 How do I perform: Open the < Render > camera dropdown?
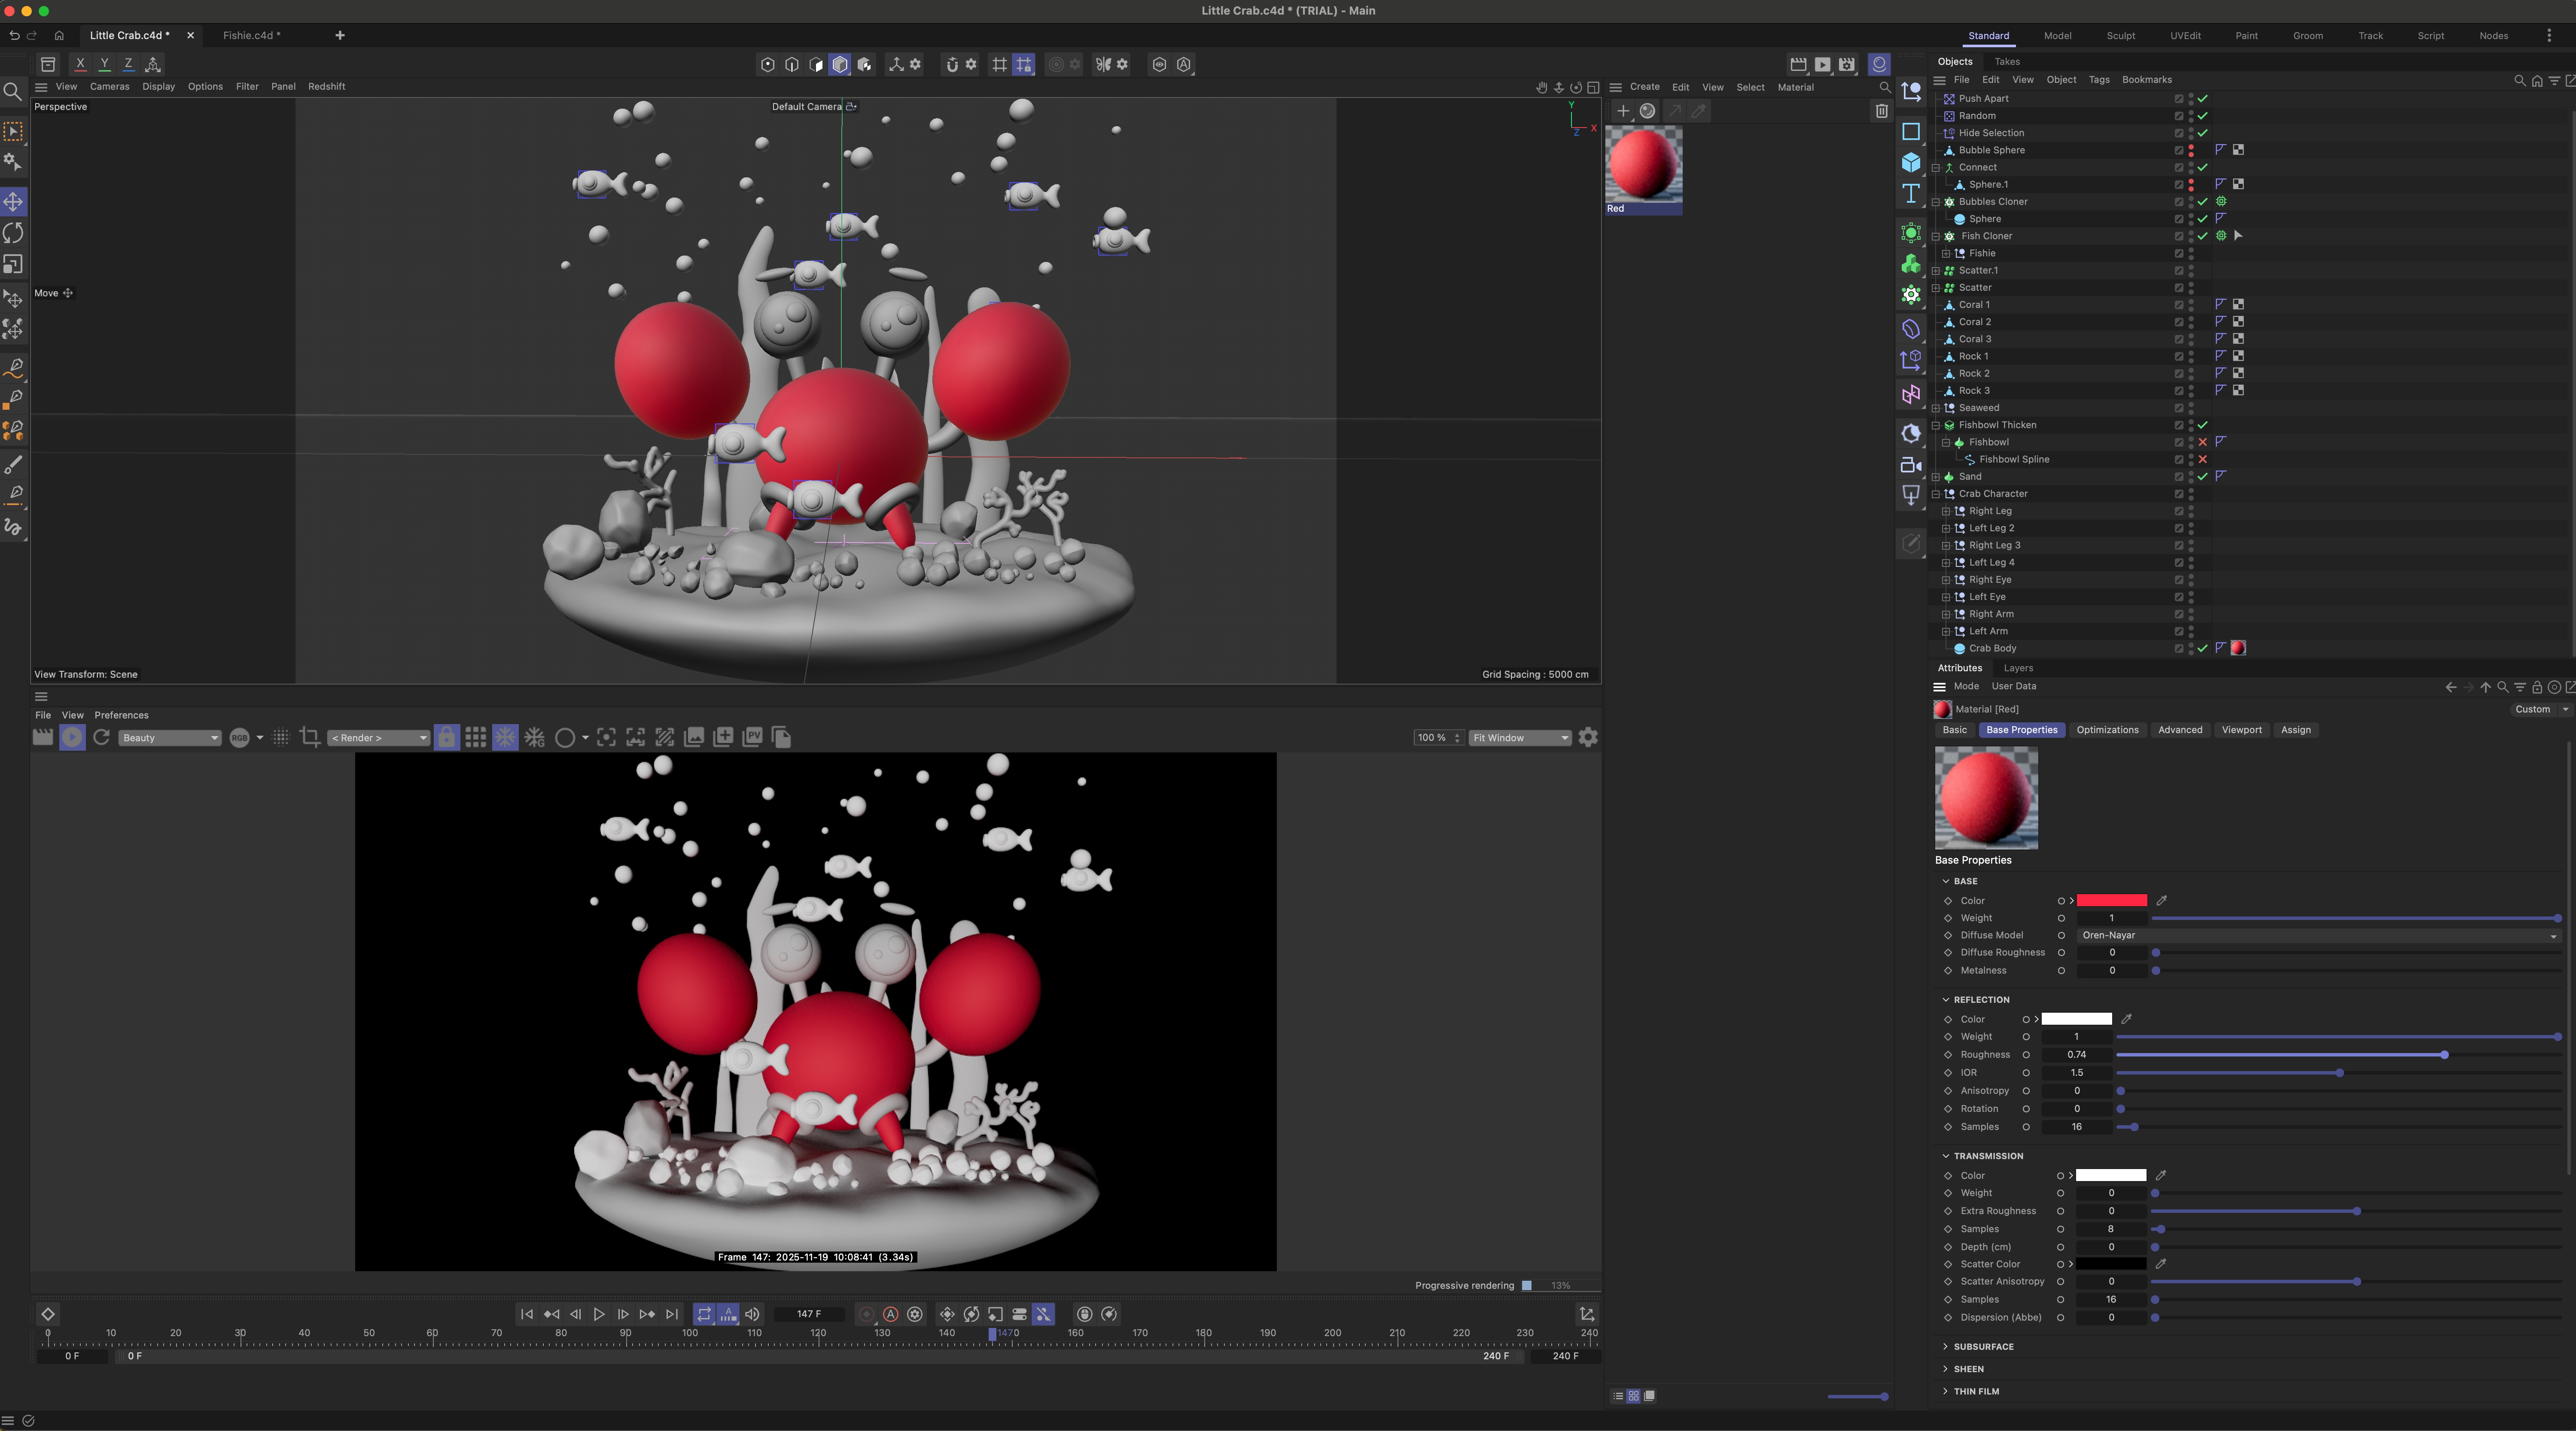pyautogui.click(x=379, y=738)
